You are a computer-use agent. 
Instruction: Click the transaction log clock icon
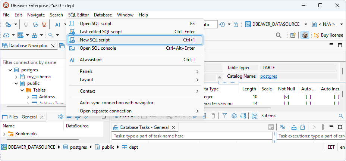(x=222, y=24)
